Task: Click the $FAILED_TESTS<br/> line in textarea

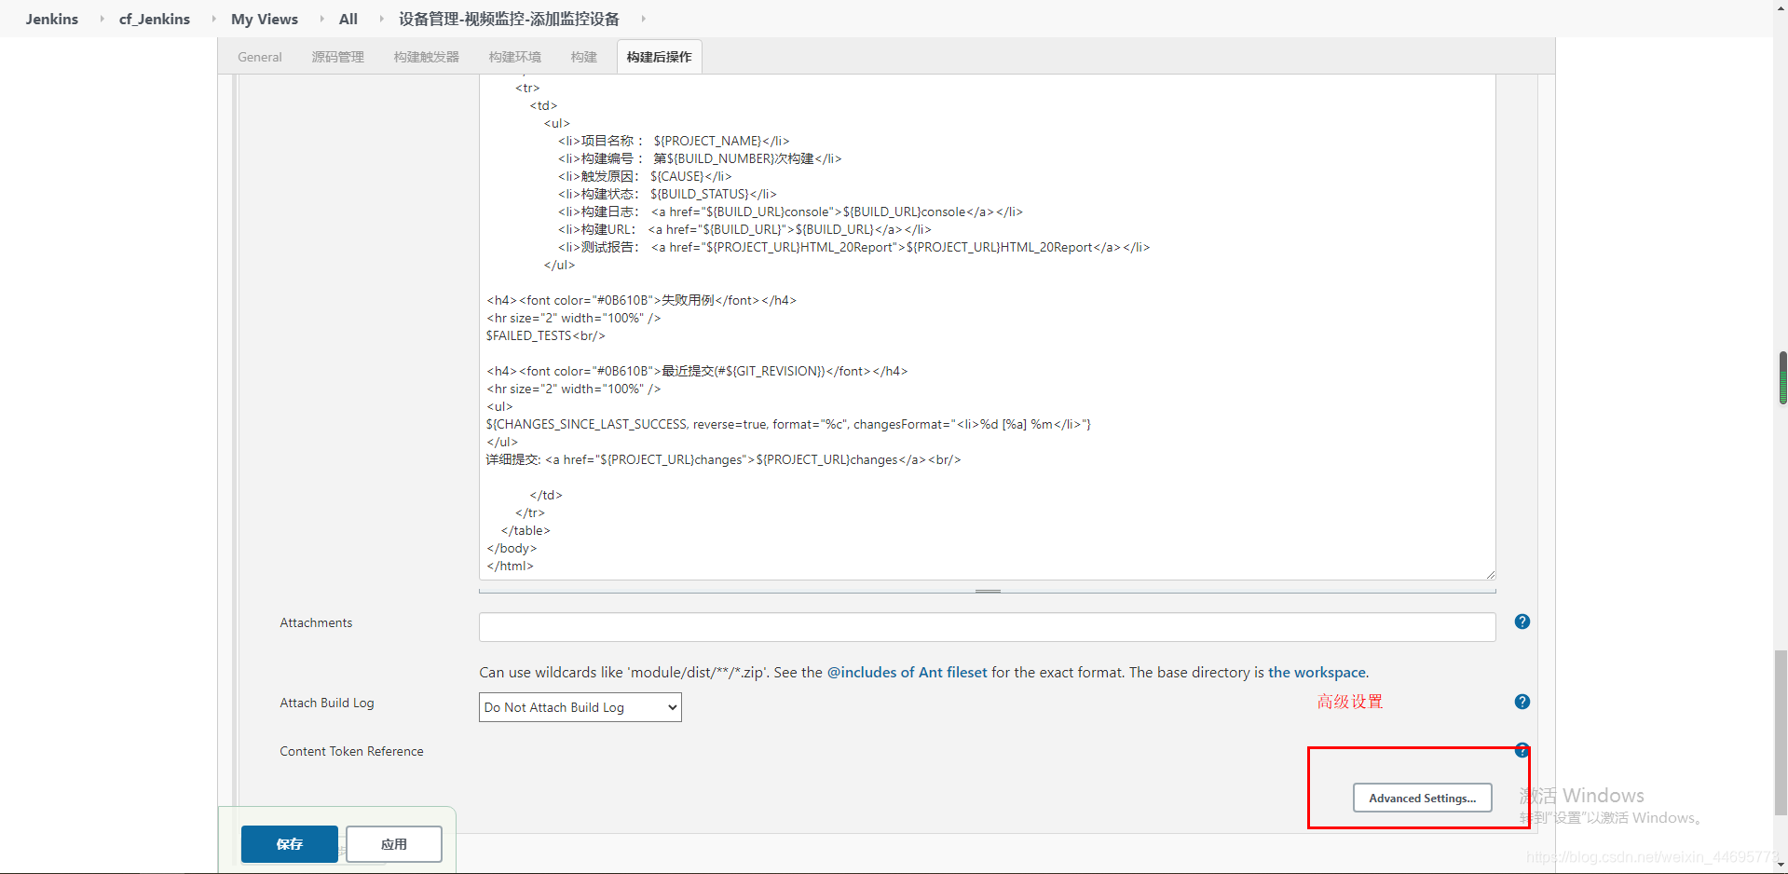Action: [x=546, y=335]
